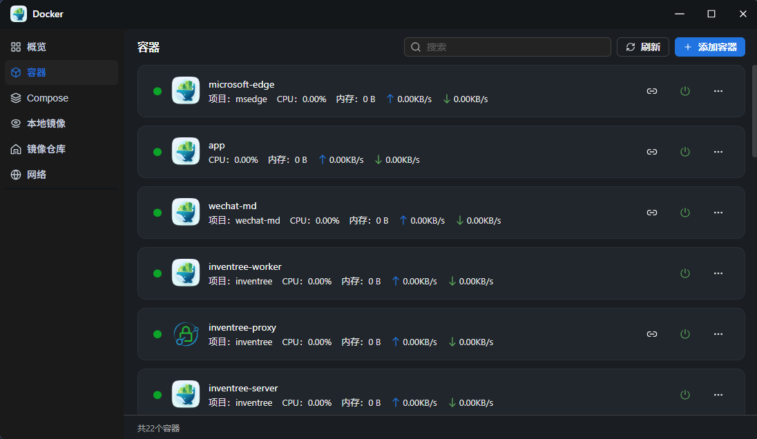Open link for the app container

(652, 152)
